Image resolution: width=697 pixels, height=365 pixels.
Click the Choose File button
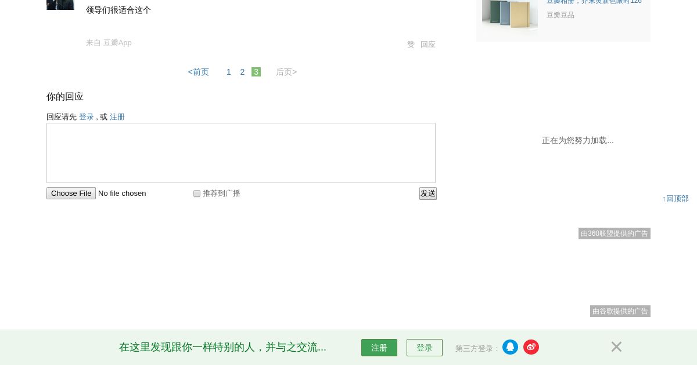(x=71, y=193)
